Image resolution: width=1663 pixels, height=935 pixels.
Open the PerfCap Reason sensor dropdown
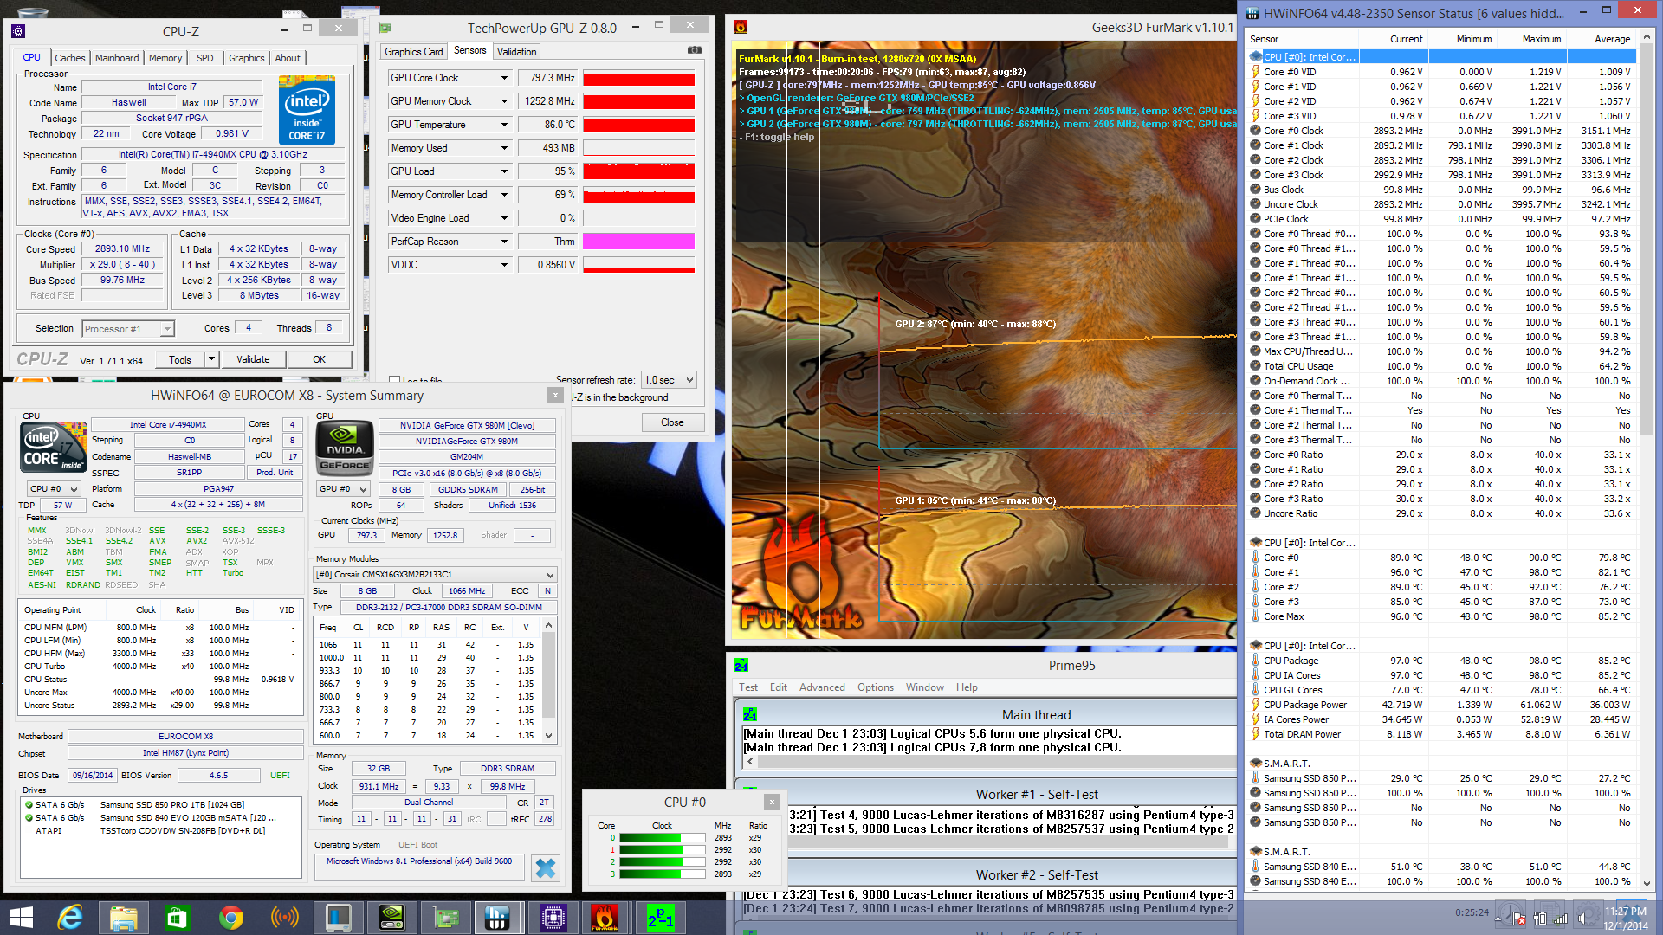504,242
